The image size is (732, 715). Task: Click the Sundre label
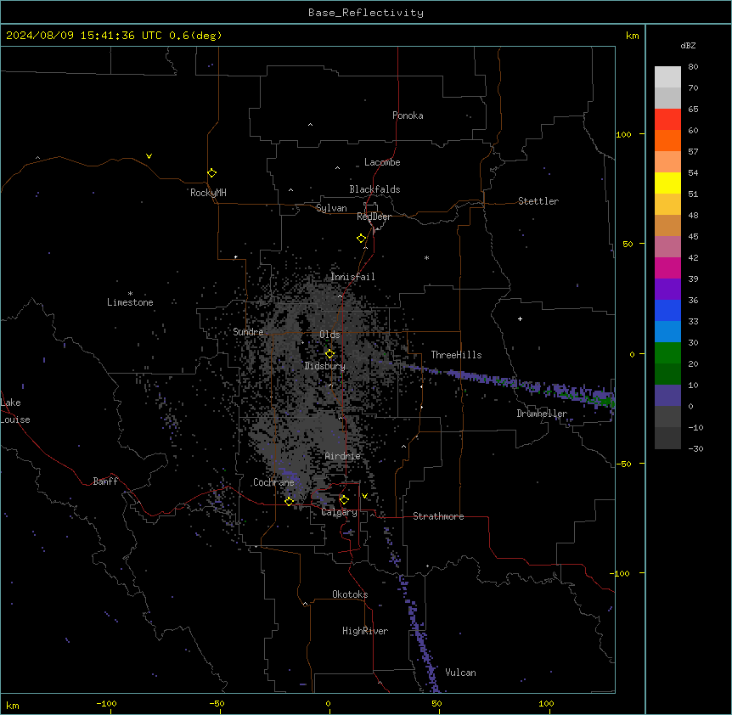click(248, 332)
